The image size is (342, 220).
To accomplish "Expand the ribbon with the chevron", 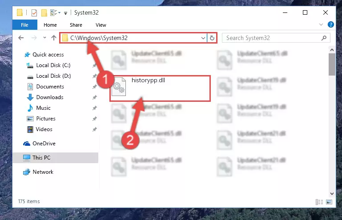I will [x=321, y=24].
